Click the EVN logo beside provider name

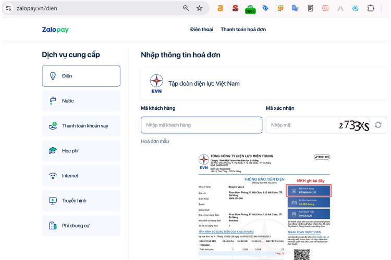tap(156, 84)
